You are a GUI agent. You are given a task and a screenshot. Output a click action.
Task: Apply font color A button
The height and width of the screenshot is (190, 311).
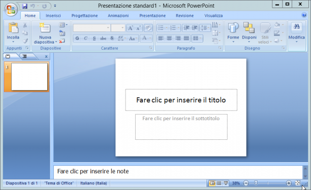click(144, 38)
